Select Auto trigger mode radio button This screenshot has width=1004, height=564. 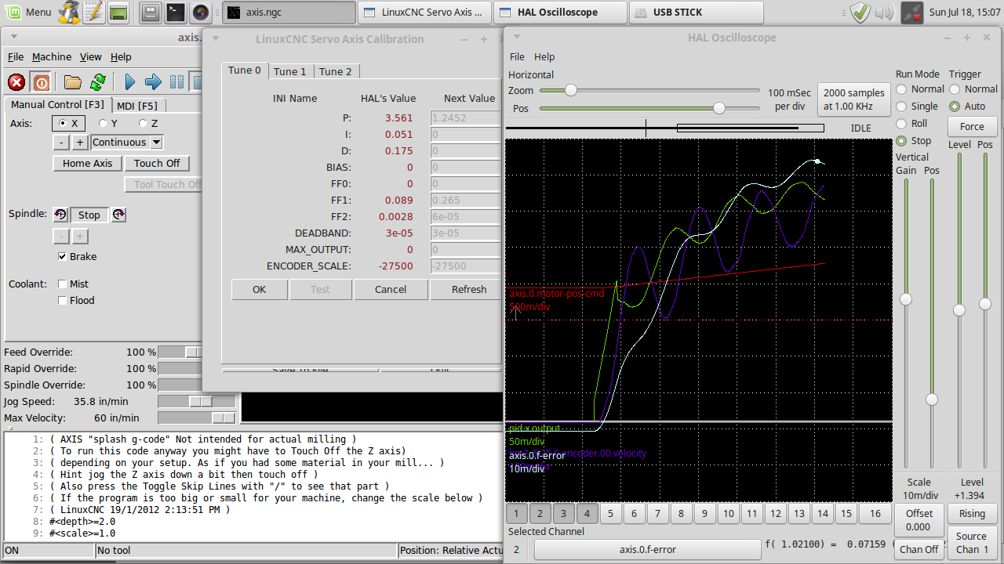955,107
